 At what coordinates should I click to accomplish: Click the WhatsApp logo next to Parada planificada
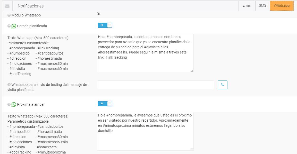[14, 26]
